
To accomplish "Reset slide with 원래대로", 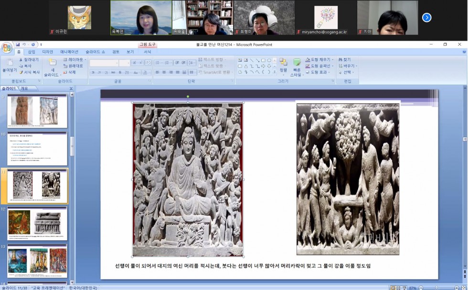I will [x=73, y=66].
